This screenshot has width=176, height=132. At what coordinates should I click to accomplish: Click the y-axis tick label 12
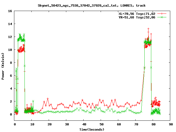[10, 37]
